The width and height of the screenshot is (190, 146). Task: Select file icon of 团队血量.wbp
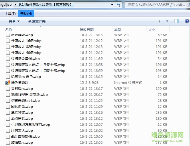pyautogui.click(x=8, y=107)
